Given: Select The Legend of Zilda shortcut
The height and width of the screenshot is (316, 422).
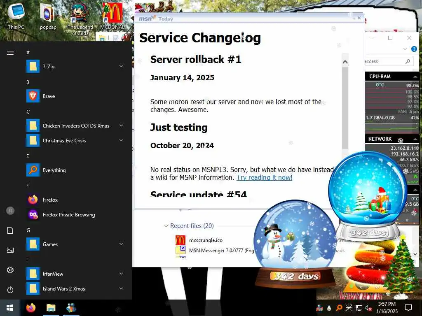Looking at the screenshot, I should pyautogui.click(x=80, y=19).
